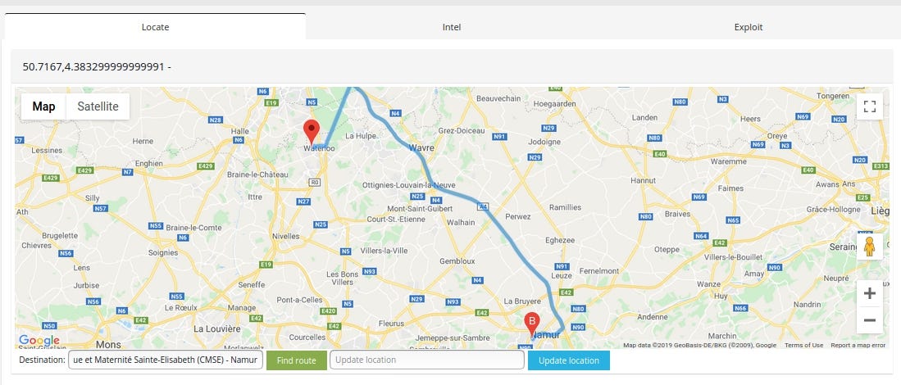The height and width of the screenshot is (385, 901).
Task: Click the Find route button
Action: click(x=297, y=360)
